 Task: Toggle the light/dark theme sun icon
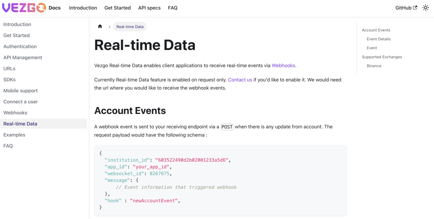click(x=426, y=8)
